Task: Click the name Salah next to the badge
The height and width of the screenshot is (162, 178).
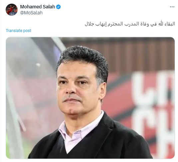Action: [x=49, y=7]
